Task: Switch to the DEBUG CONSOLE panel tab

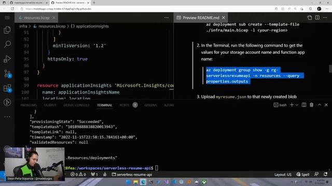Action: click(x=76, y=105)
